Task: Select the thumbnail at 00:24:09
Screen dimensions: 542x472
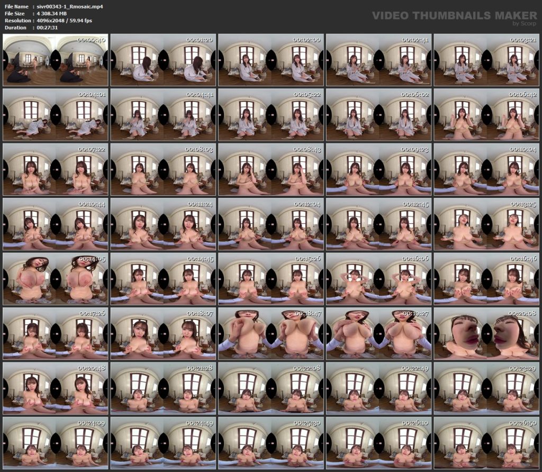Action: (x=55, y=442)
